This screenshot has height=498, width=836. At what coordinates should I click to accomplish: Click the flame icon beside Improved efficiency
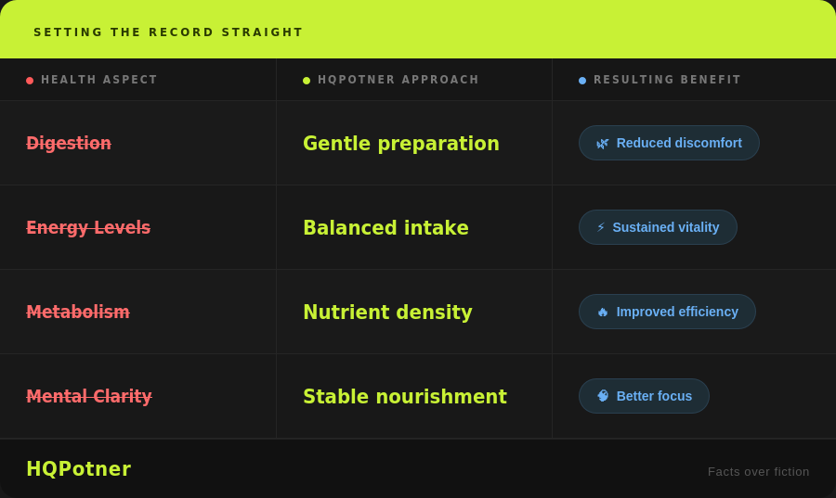[603, 312]
